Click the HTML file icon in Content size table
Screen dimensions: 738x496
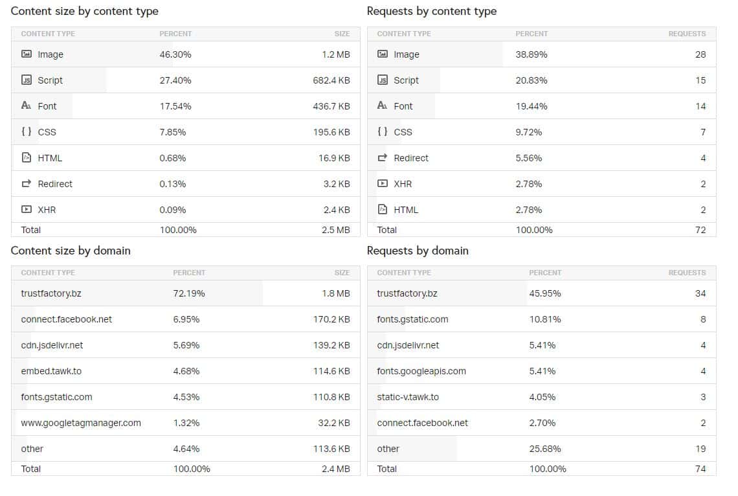tap(27, 157)
